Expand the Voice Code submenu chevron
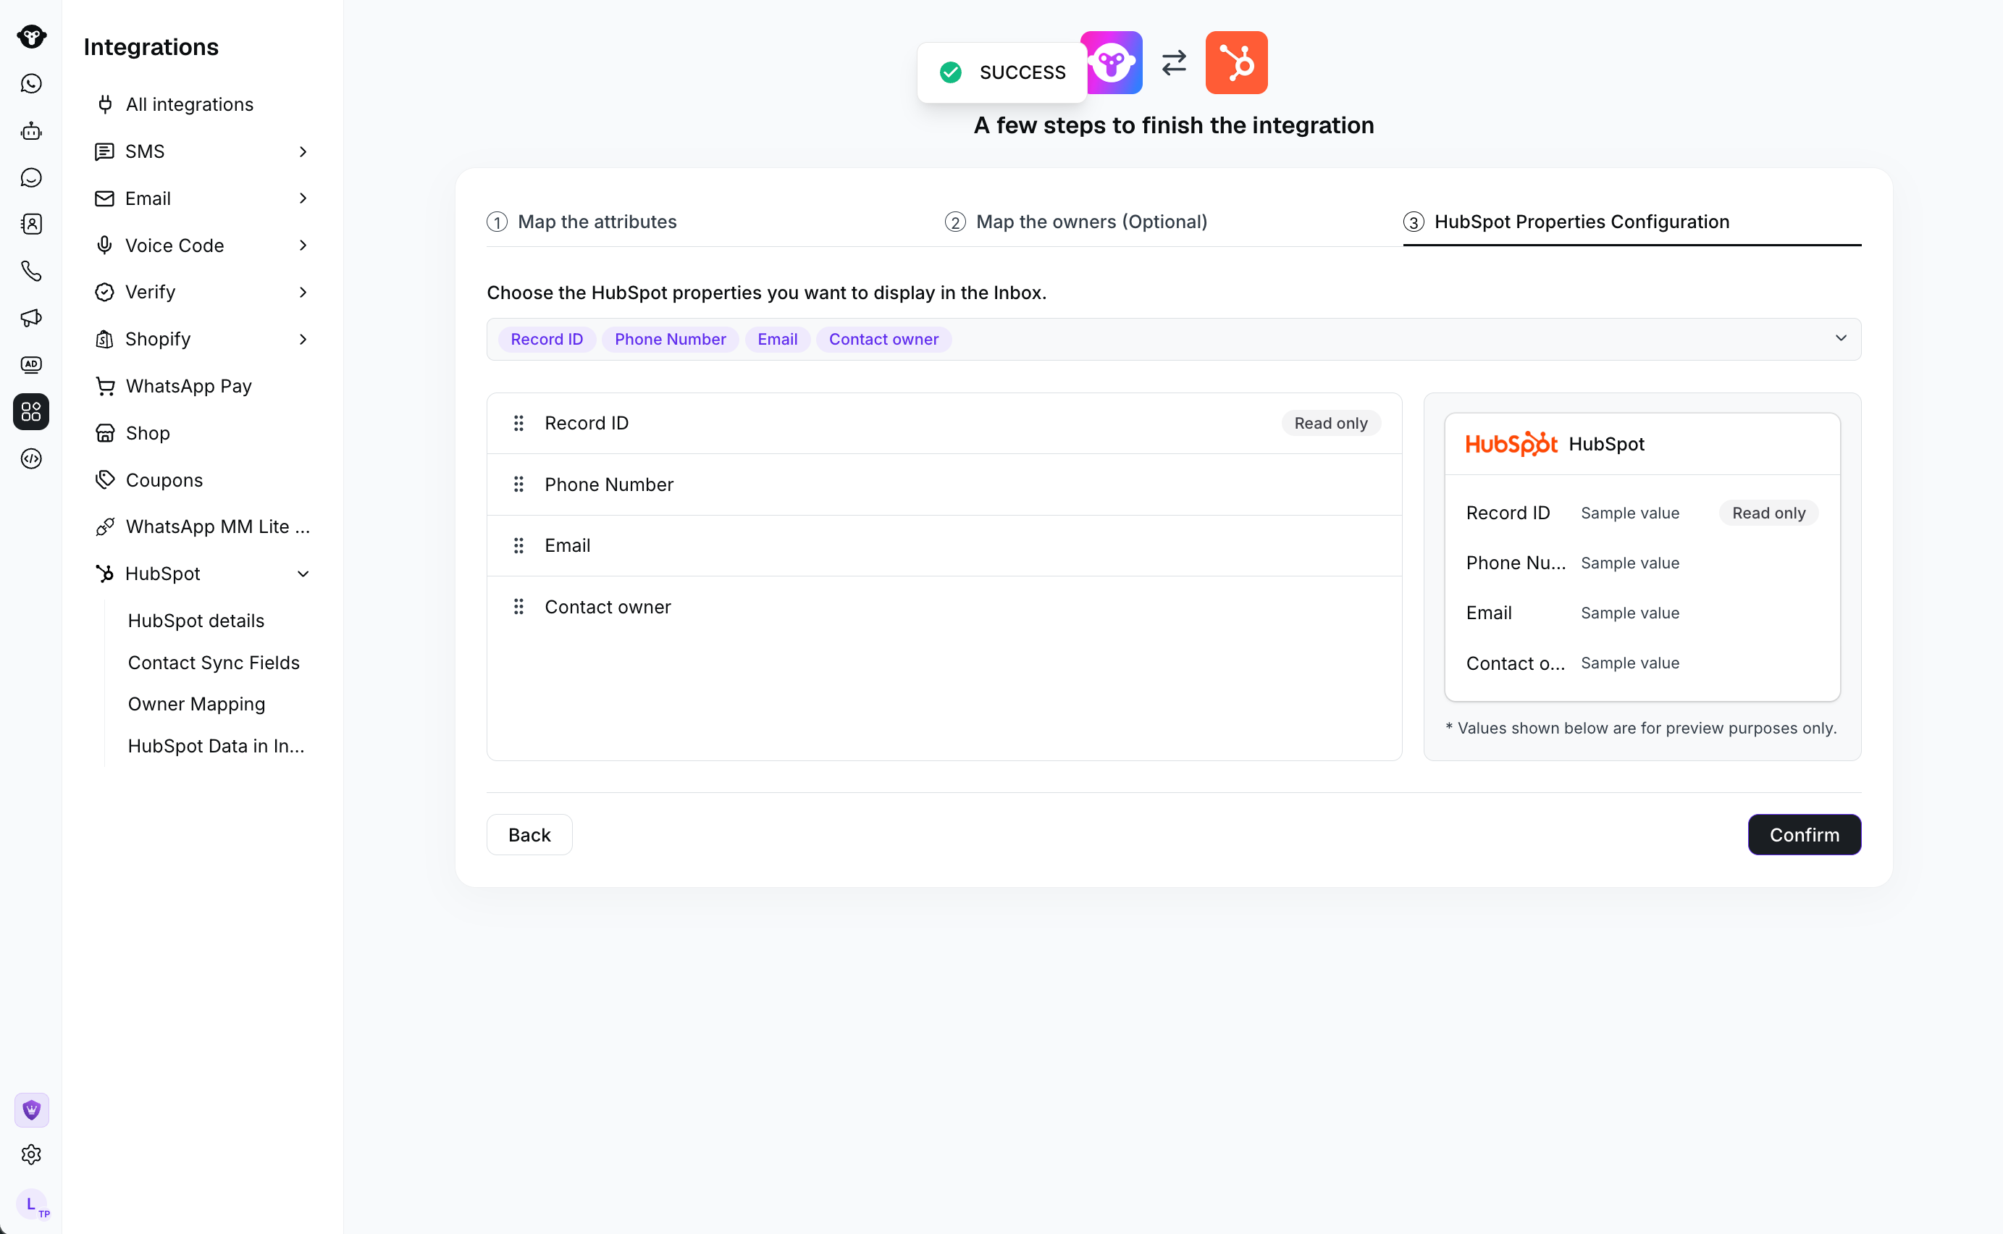Viewport: 2003px width, 1234px height. click(303, 245)
